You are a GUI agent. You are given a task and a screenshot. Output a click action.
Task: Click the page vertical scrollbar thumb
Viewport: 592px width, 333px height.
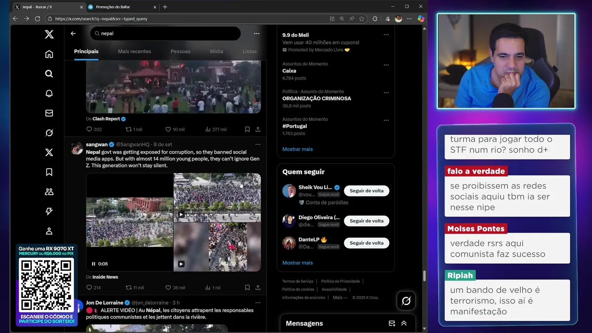(425, 276)
